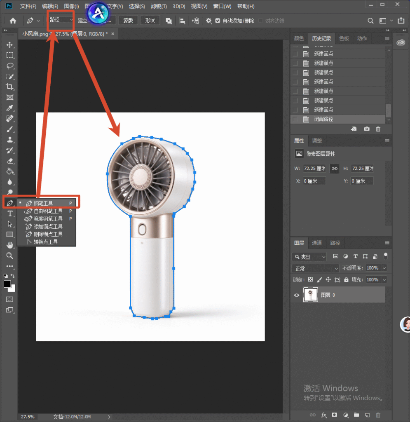Toggle the auto add/delete checkbox
This screenshot has width=410, height=422.
(218, 21)
